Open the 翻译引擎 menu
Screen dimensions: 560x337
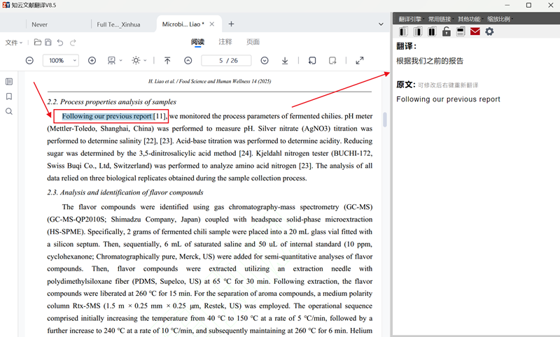pos(411,19)
